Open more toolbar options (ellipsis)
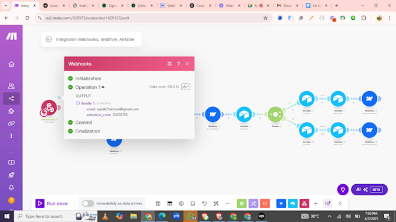The image size is (396, 222). tap(228, 203)
